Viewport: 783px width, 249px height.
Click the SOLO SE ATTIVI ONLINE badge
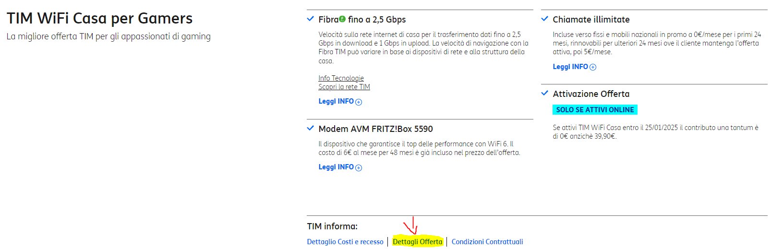pos(595,110)
